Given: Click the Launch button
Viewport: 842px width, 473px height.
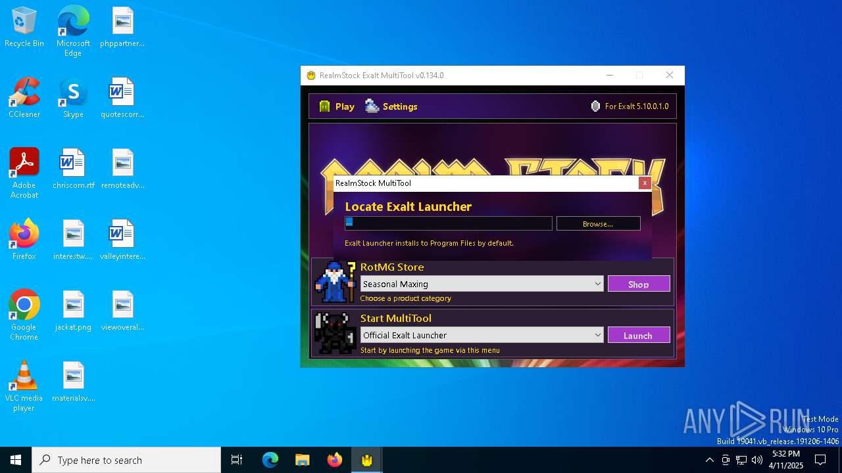Looking at the screenshot, I should pos(639,335).
